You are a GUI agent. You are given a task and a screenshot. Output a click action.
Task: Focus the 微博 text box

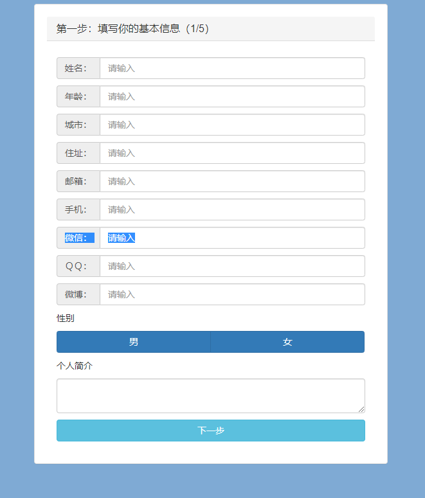click(x=232, y=294)
